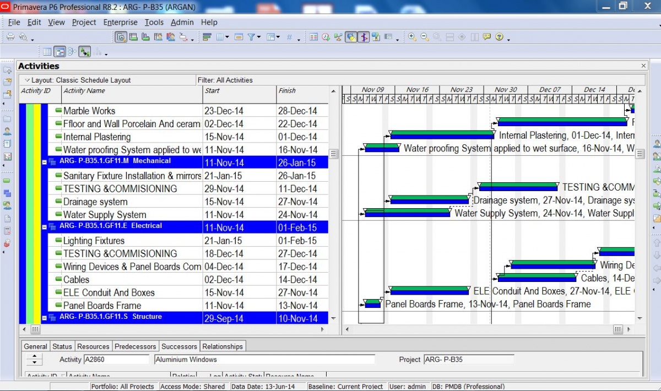Switch to the Activity Network view icon

pos(72,52)
